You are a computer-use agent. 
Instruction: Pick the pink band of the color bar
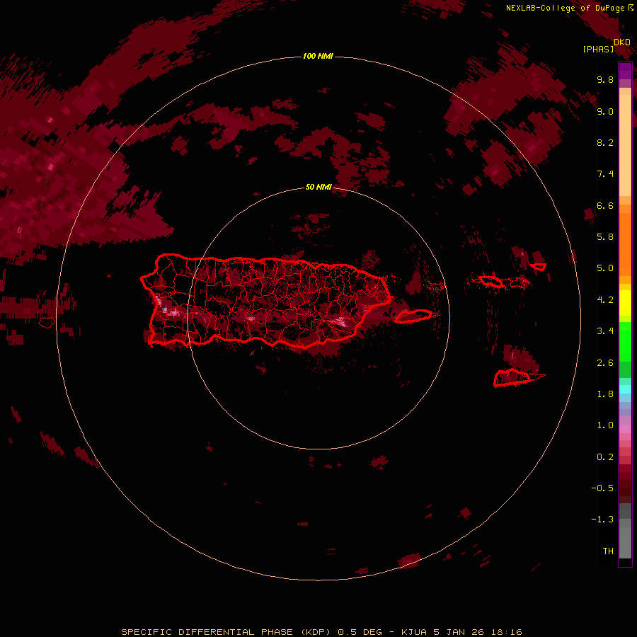(x=625, y=429)
